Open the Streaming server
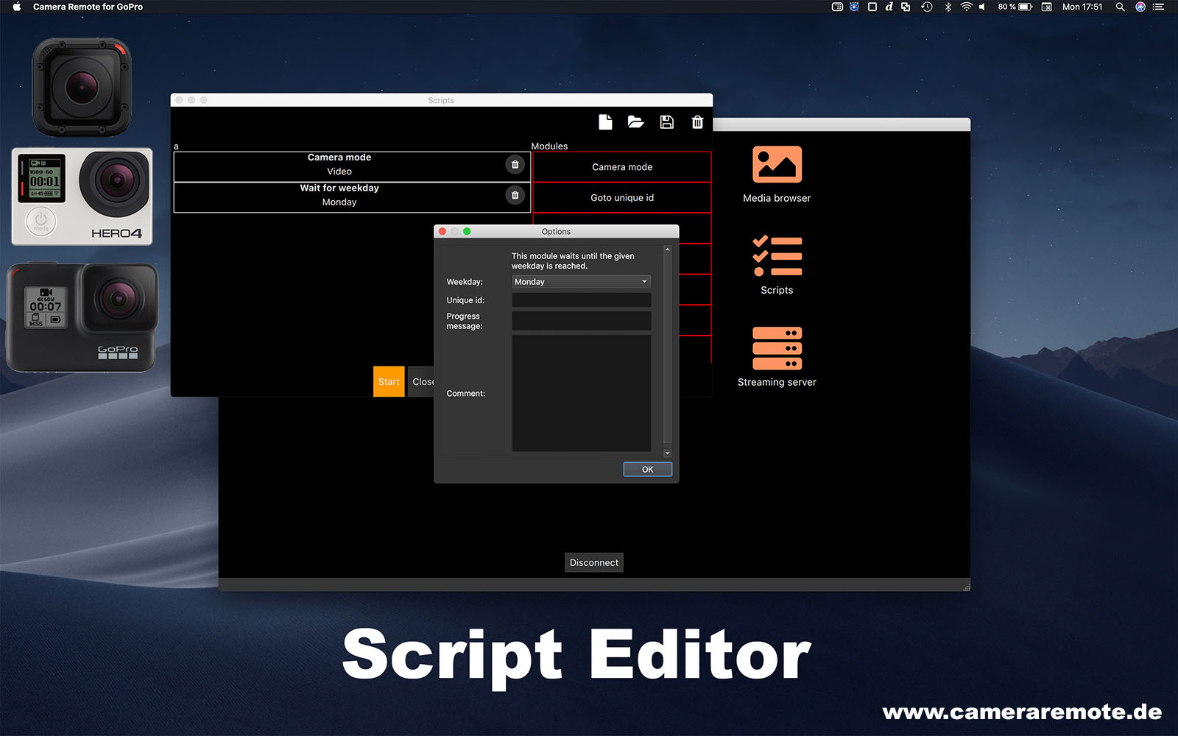The image size is (1178, 736). (777, 357)
